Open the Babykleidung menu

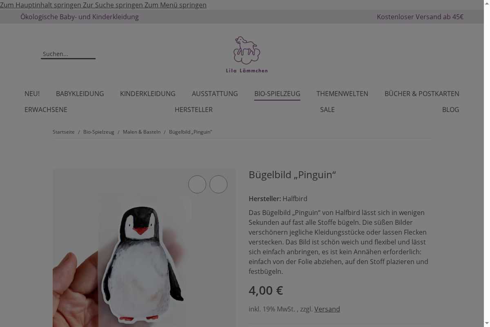click(80, 94)
